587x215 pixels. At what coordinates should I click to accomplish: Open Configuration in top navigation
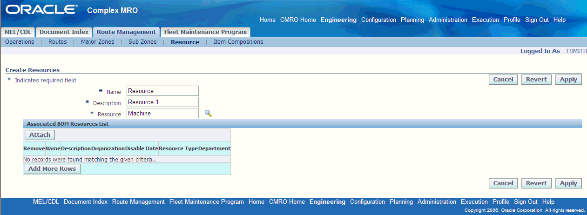tap(378, 20)
